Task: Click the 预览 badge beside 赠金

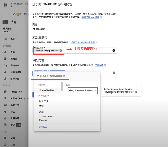Action: point(19,125)
